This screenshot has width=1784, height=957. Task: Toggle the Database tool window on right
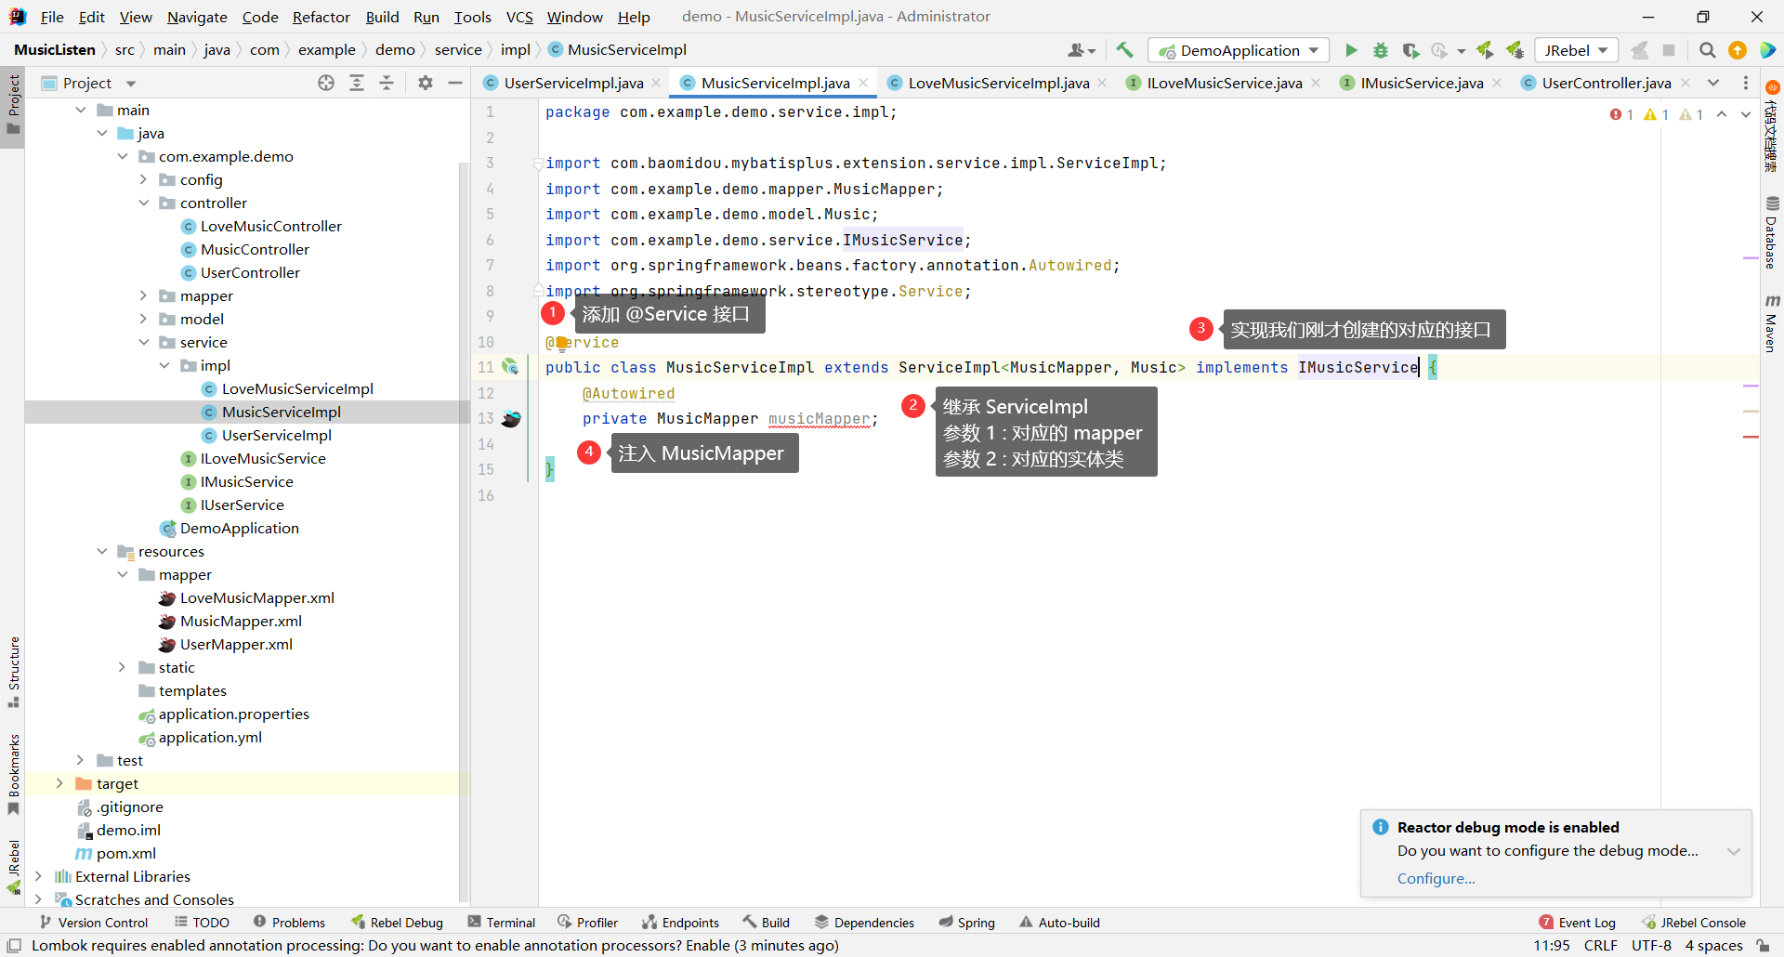pyautogui.click(x=1771, y=232)
